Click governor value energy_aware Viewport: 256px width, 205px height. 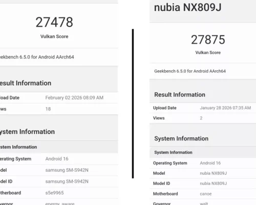60,203
